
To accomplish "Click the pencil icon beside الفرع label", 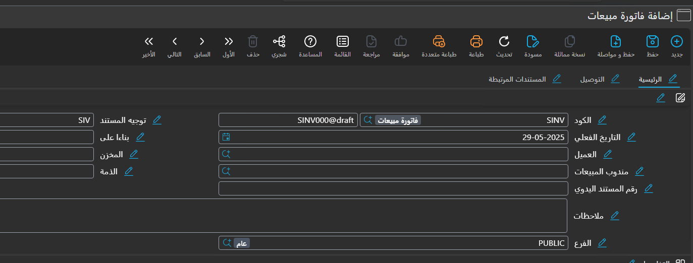I will (x=602, y=243).
